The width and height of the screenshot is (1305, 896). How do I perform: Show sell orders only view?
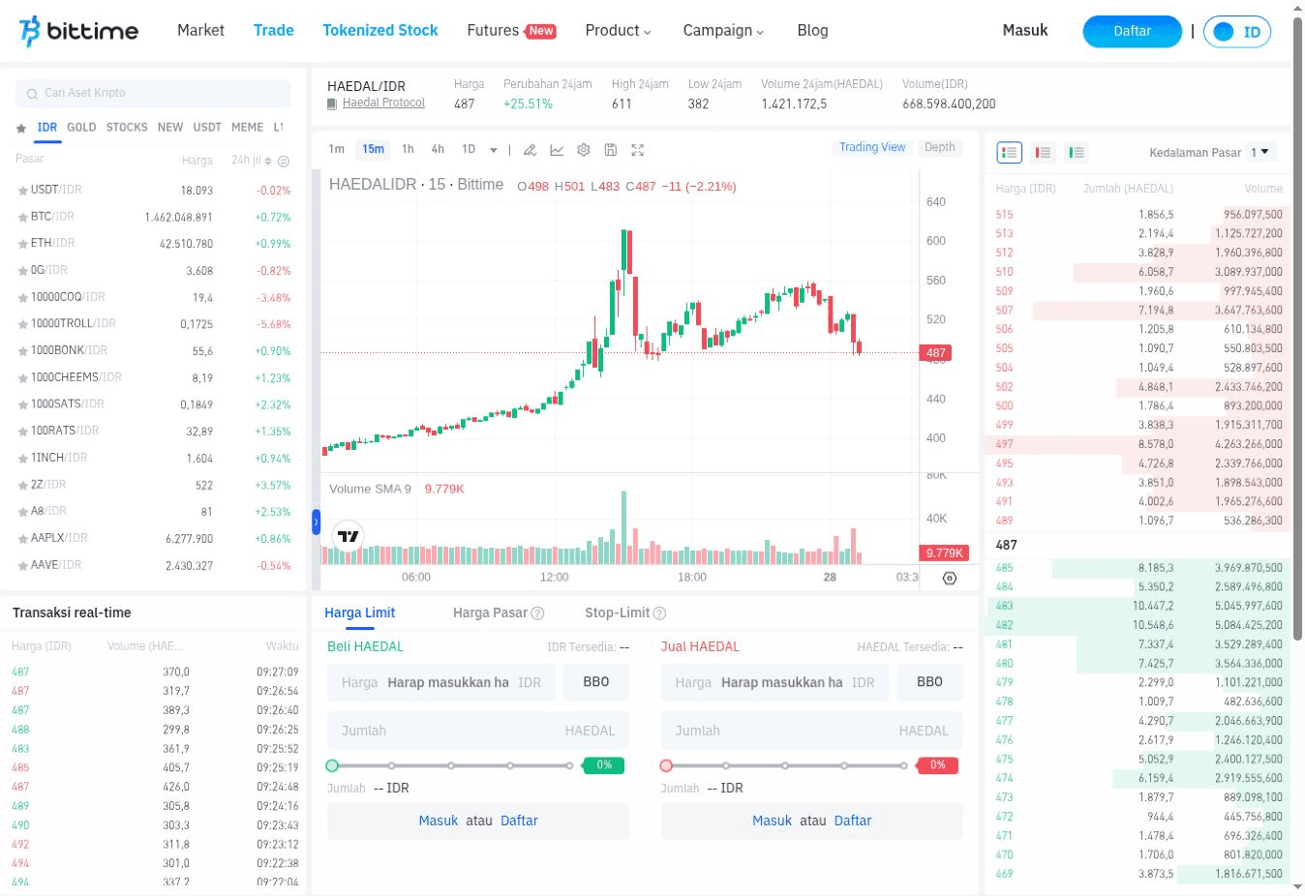click(x=1043, y=152)
